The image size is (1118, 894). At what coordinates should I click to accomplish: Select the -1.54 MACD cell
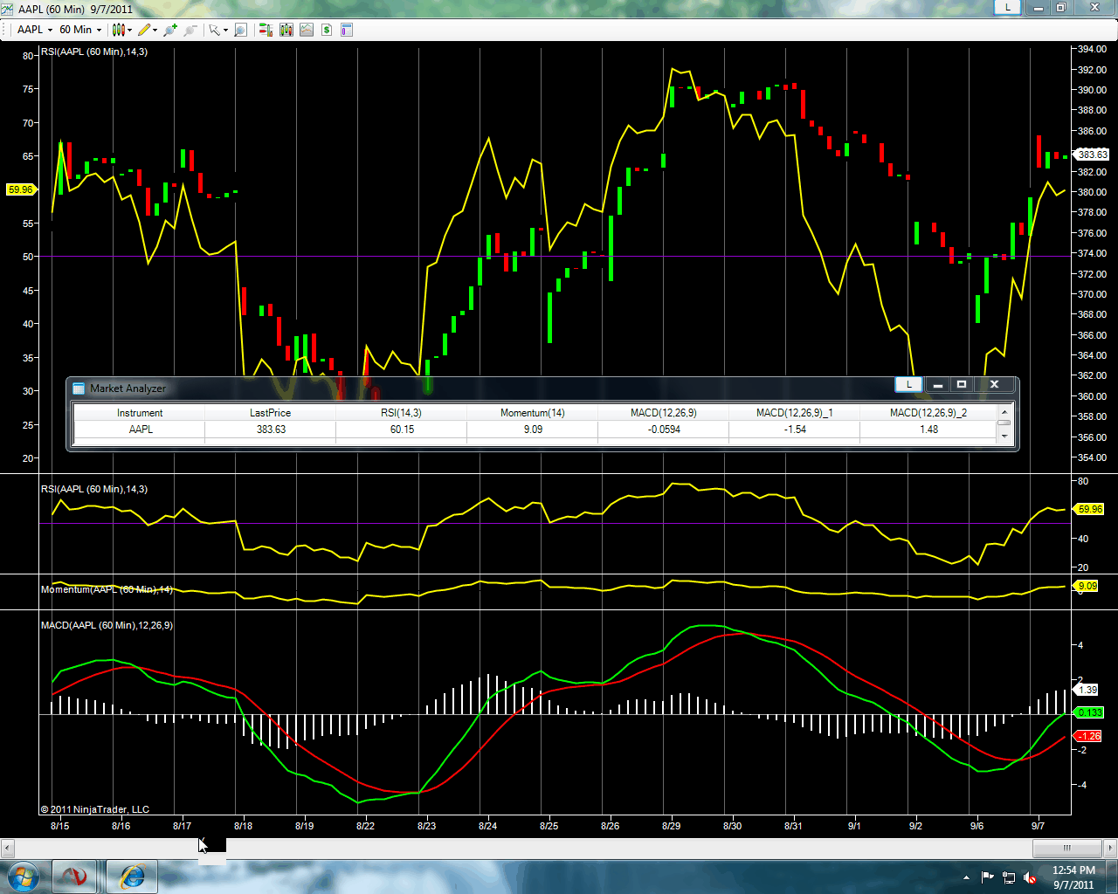coord(795,430)
